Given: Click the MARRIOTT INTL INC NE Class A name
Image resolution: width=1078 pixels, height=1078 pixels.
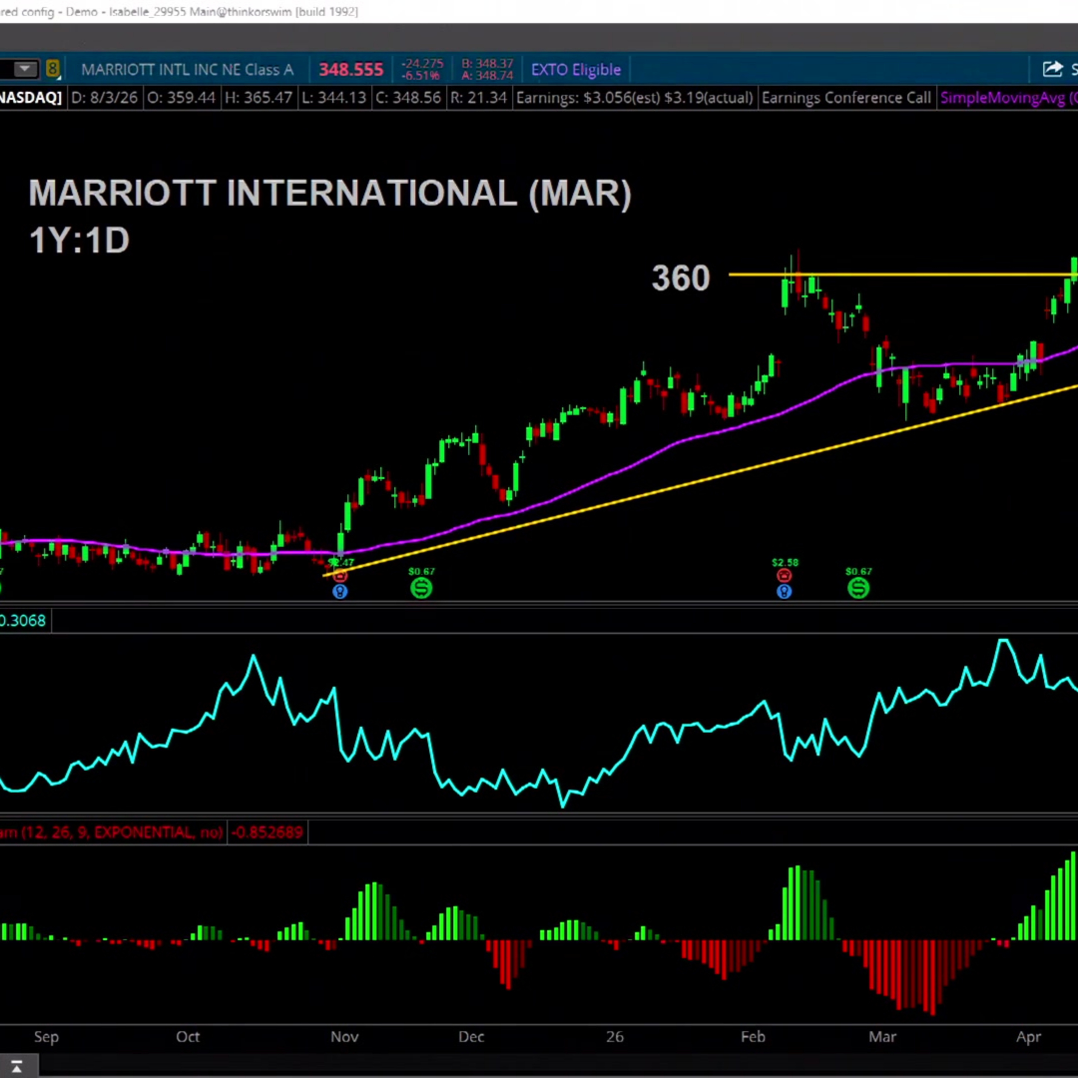Looking at the screenshot, I should pyautogui.click(x=188, y=70).
